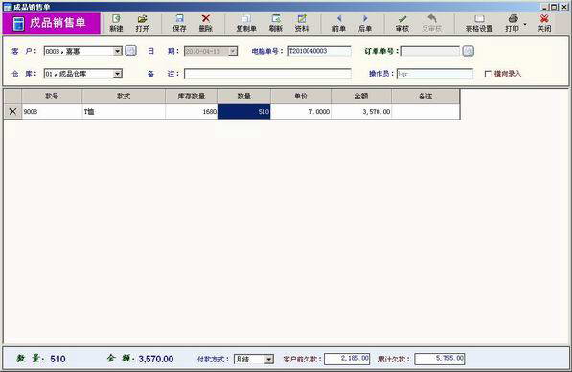Open 资料 data toolbar icon
Image resolution: width=572 pixels, height=372 pixels.
click(302, 23)
